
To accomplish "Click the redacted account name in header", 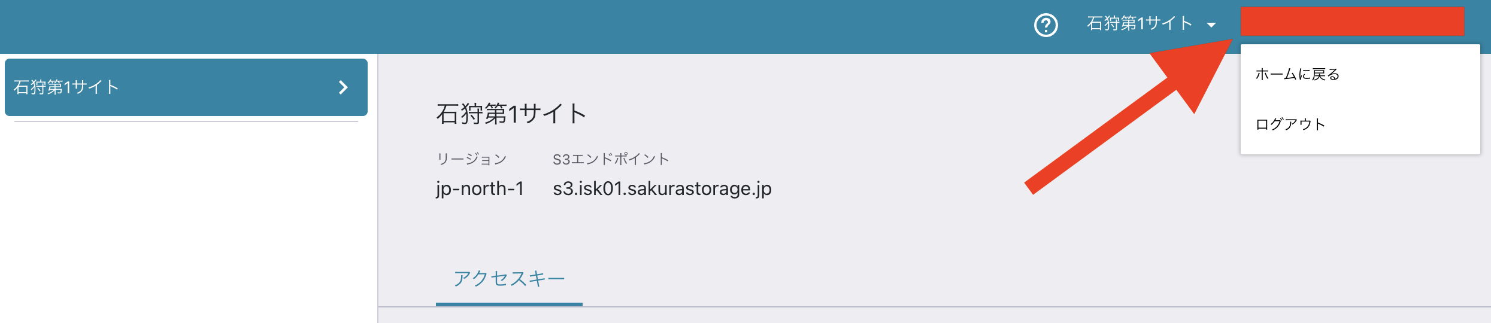I will 1352,22.
